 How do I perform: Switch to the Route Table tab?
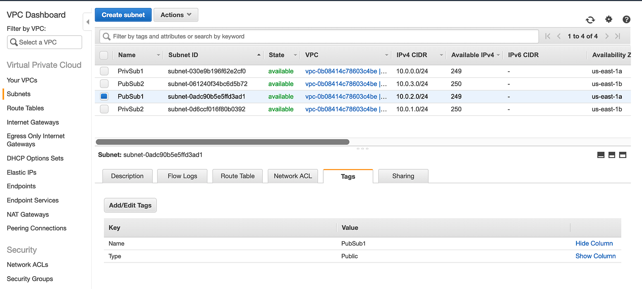[237, 176]
